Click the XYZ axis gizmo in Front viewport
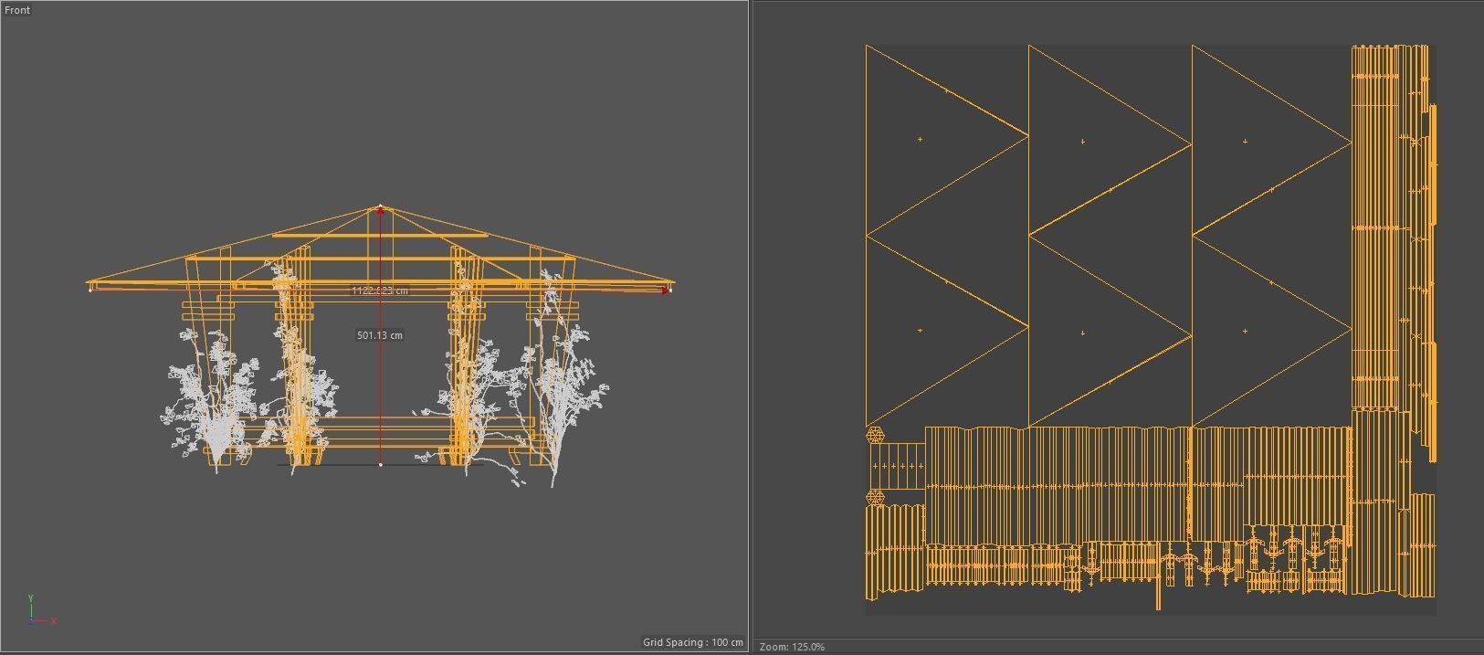 pyautogui.click(x=41, y=610)
